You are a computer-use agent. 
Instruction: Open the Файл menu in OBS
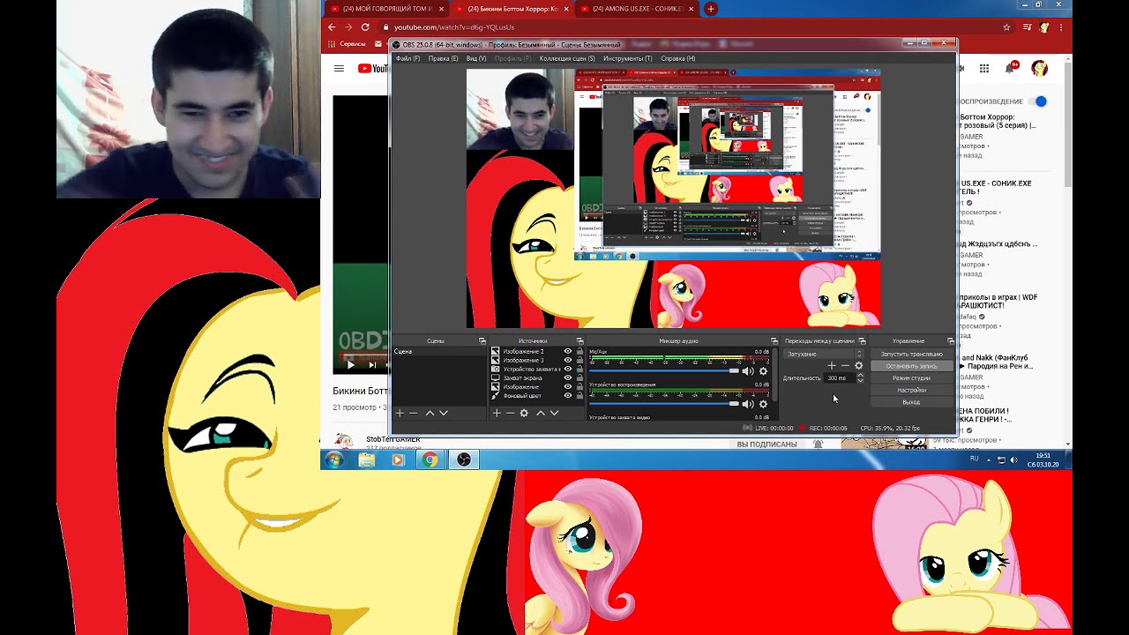click(407, 58)
